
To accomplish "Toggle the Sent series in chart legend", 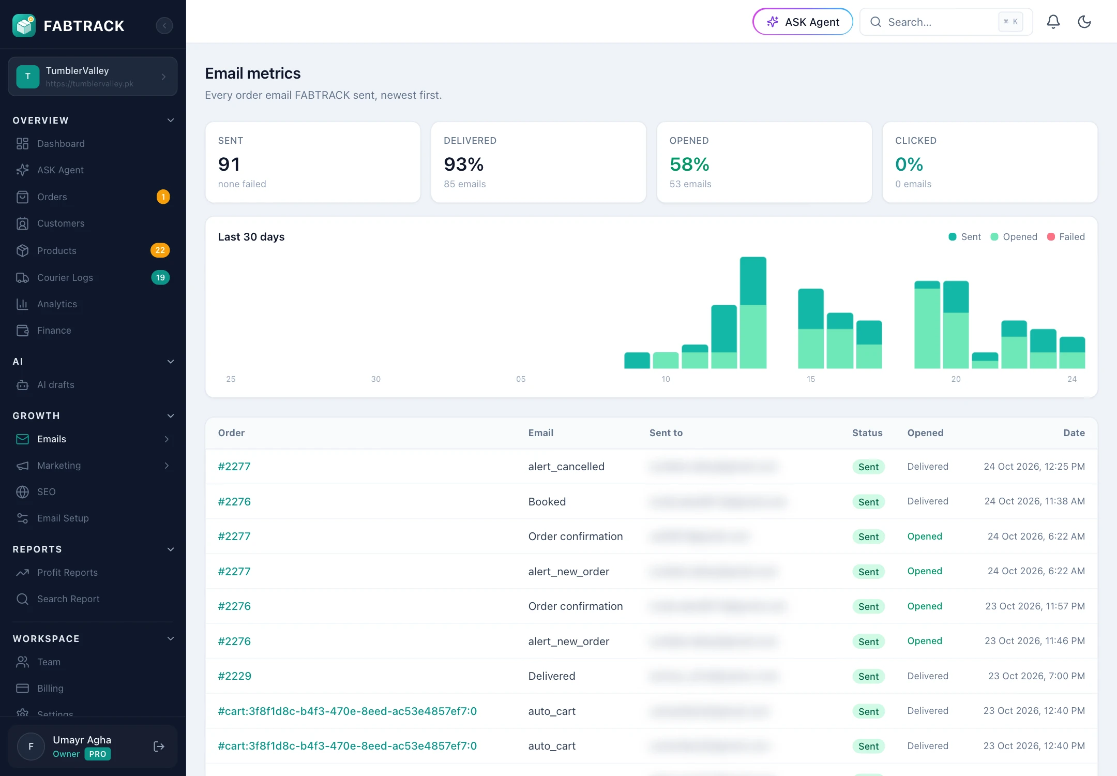I will click(965, 236).
